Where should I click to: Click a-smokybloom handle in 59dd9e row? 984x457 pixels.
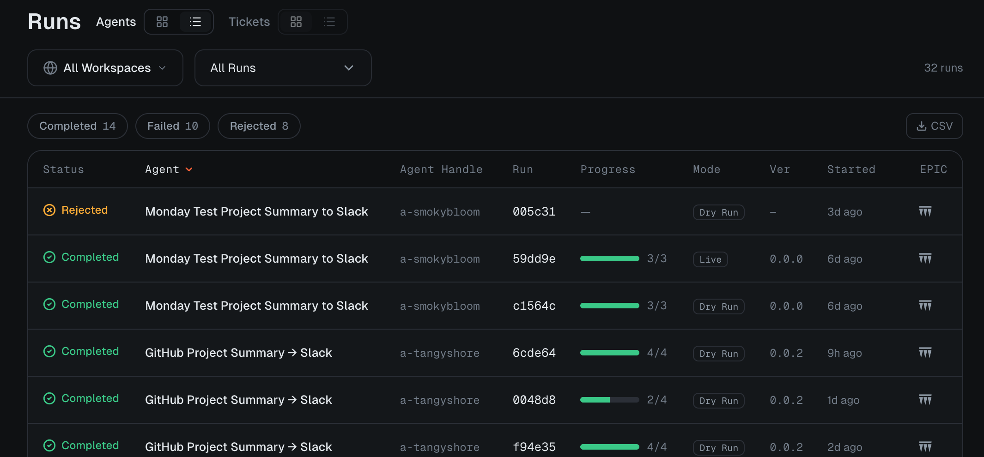440,259
